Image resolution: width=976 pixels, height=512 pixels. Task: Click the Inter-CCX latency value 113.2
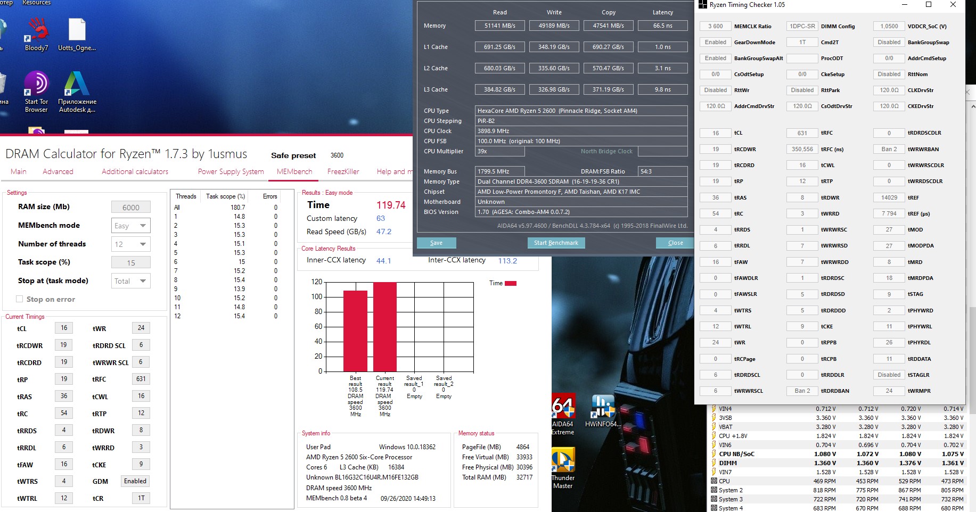pos(507,261)
